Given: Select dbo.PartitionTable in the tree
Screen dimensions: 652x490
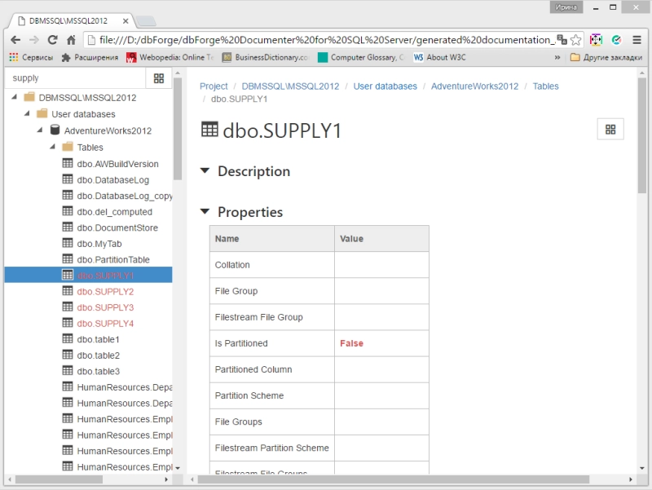Looking at the screenshot, I should (113, 259).
